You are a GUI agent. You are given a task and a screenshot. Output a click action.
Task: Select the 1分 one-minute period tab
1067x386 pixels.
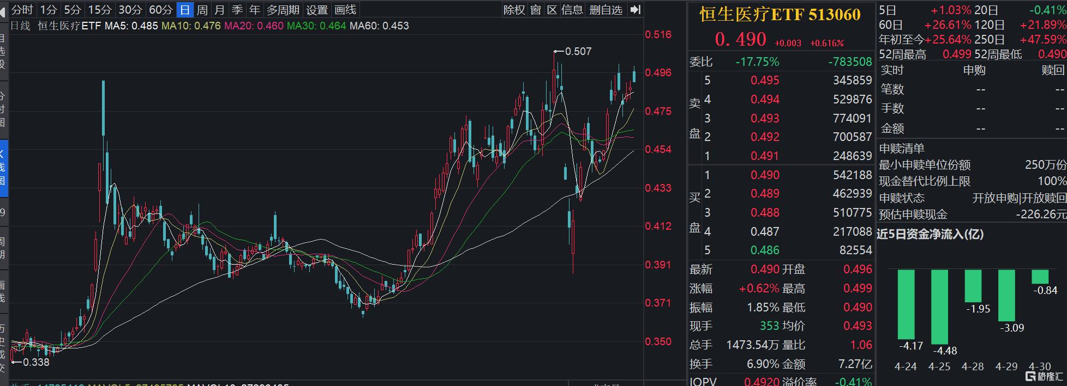tap(49, 9)
